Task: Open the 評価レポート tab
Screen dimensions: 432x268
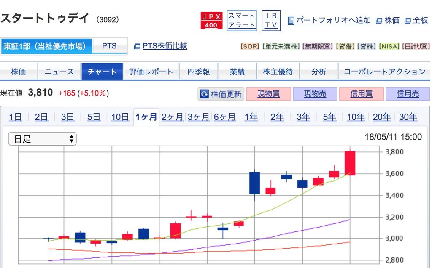Action: (151, 72)
